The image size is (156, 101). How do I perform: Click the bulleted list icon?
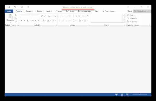[x=60, y=16]
